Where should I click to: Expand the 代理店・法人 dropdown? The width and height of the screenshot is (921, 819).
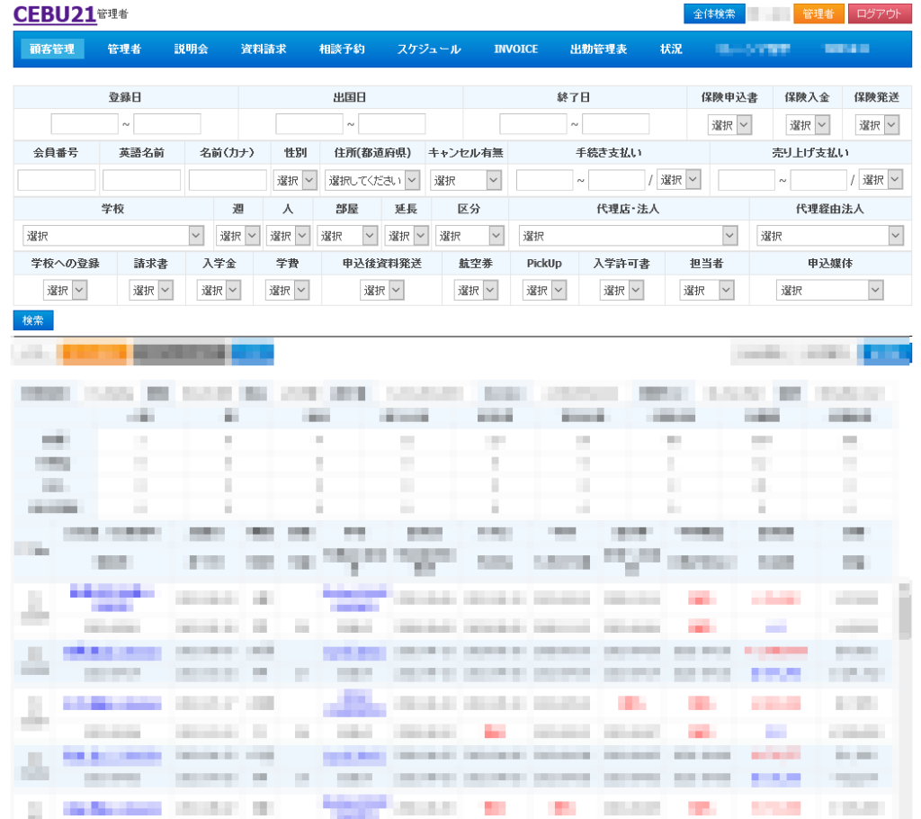coord(628,236)
